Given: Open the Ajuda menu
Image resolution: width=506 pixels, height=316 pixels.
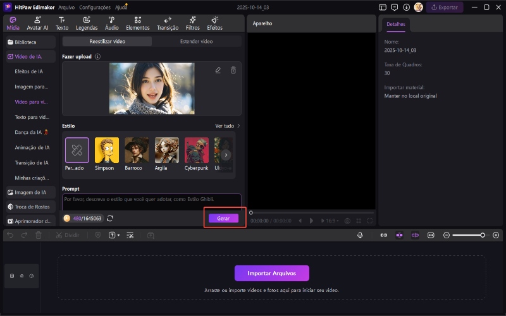Looking at the screenshot, I should 121,7.
